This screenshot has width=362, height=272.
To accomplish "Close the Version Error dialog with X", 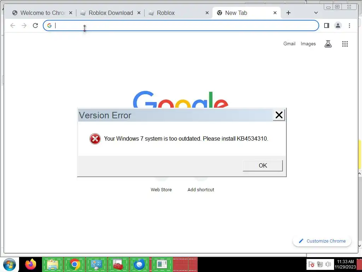I will [279, 115].
